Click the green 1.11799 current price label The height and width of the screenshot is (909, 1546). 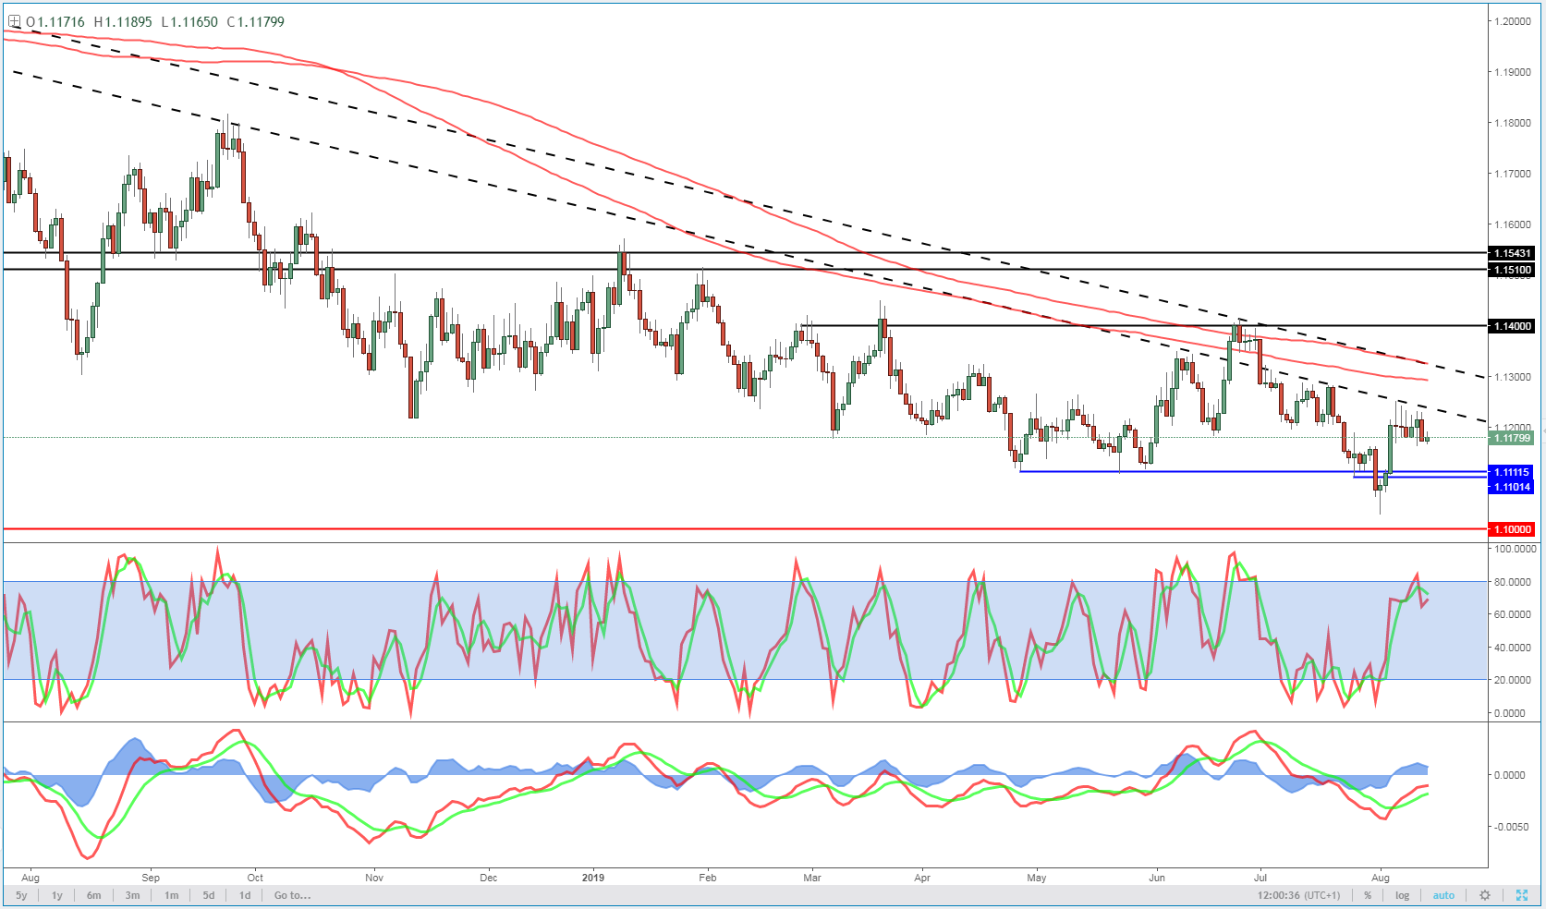tap(1512, 438)
